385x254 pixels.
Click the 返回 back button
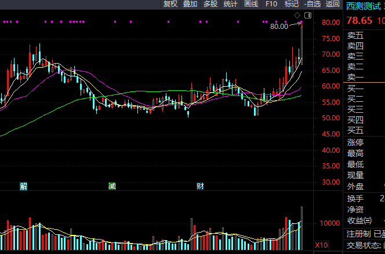click(x=333, y=4)
